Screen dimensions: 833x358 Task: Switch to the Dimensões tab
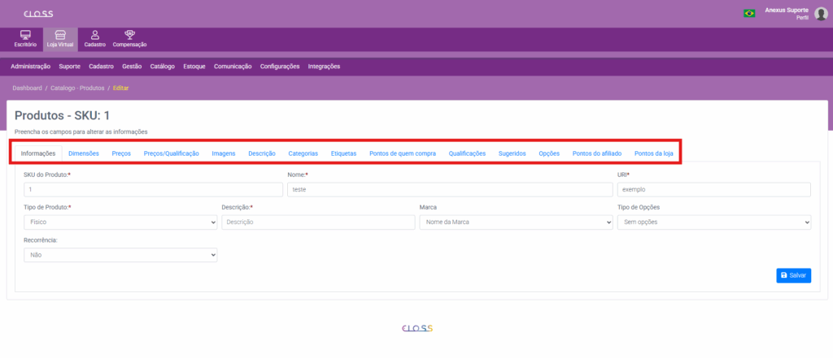(84, 153)
